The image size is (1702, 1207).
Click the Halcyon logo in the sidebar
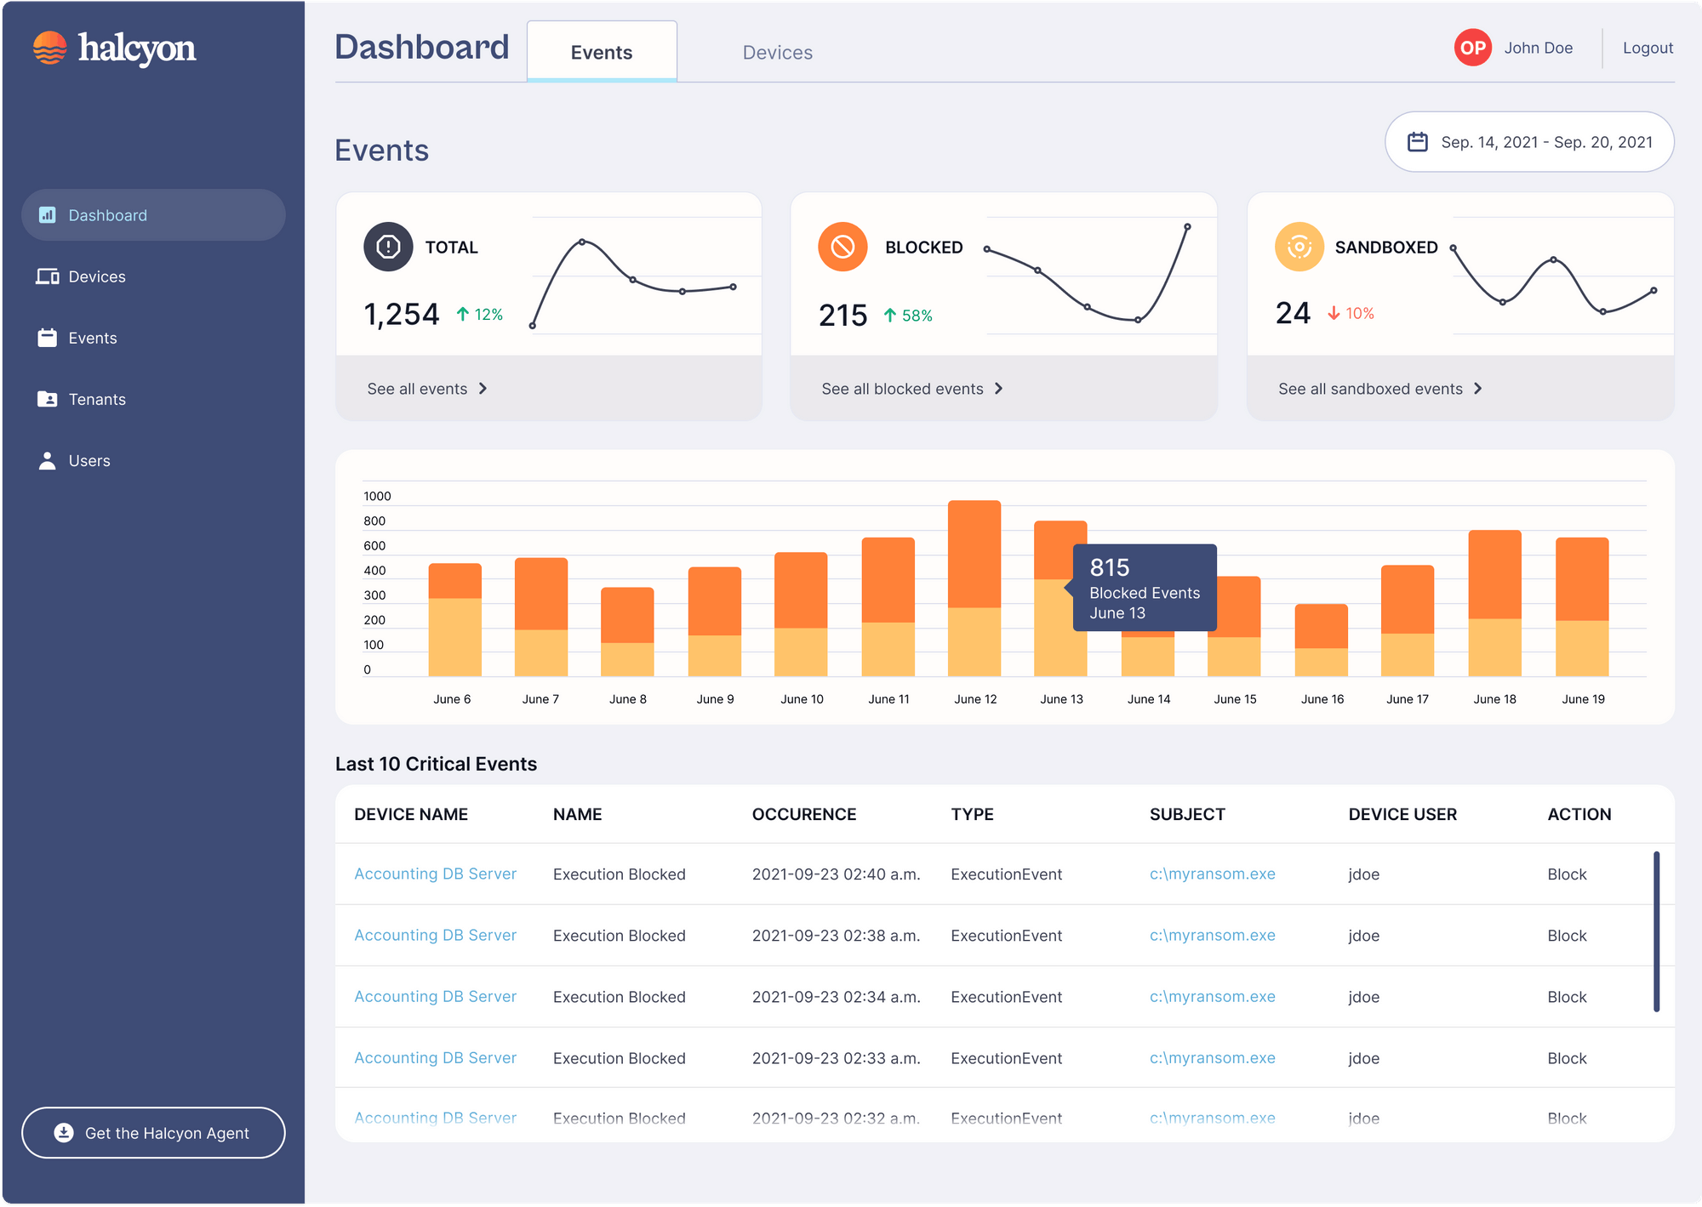[114, 48]
